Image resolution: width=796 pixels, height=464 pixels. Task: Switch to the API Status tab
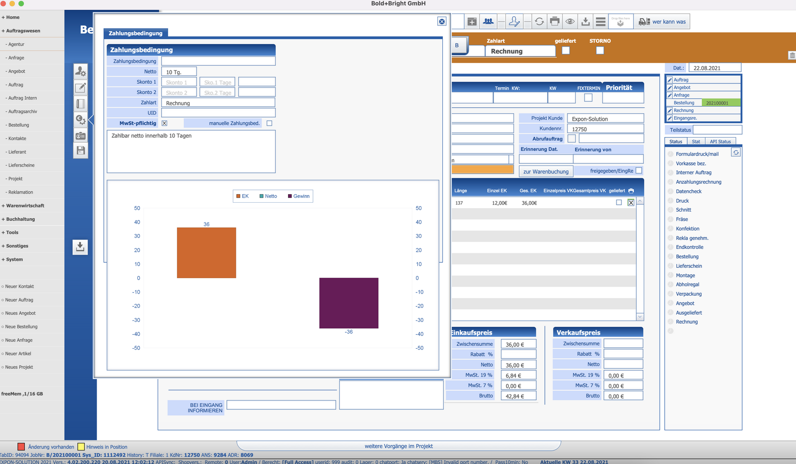[720, 142]
